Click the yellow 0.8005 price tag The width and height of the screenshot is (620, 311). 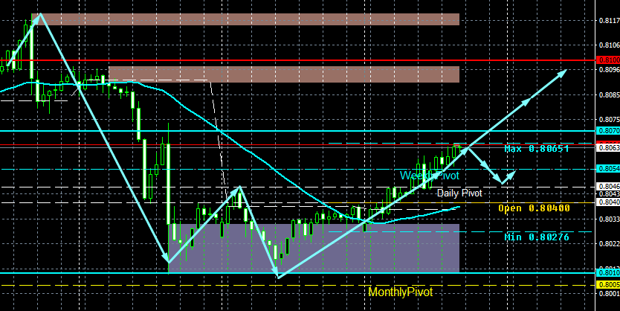[x=608, y=285]
